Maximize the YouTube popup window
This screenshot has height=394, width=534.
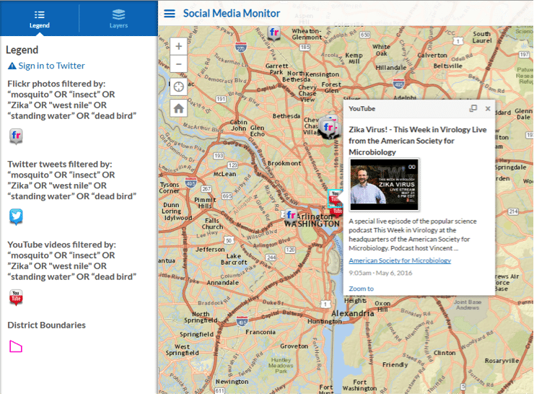[x=473, y=109]
